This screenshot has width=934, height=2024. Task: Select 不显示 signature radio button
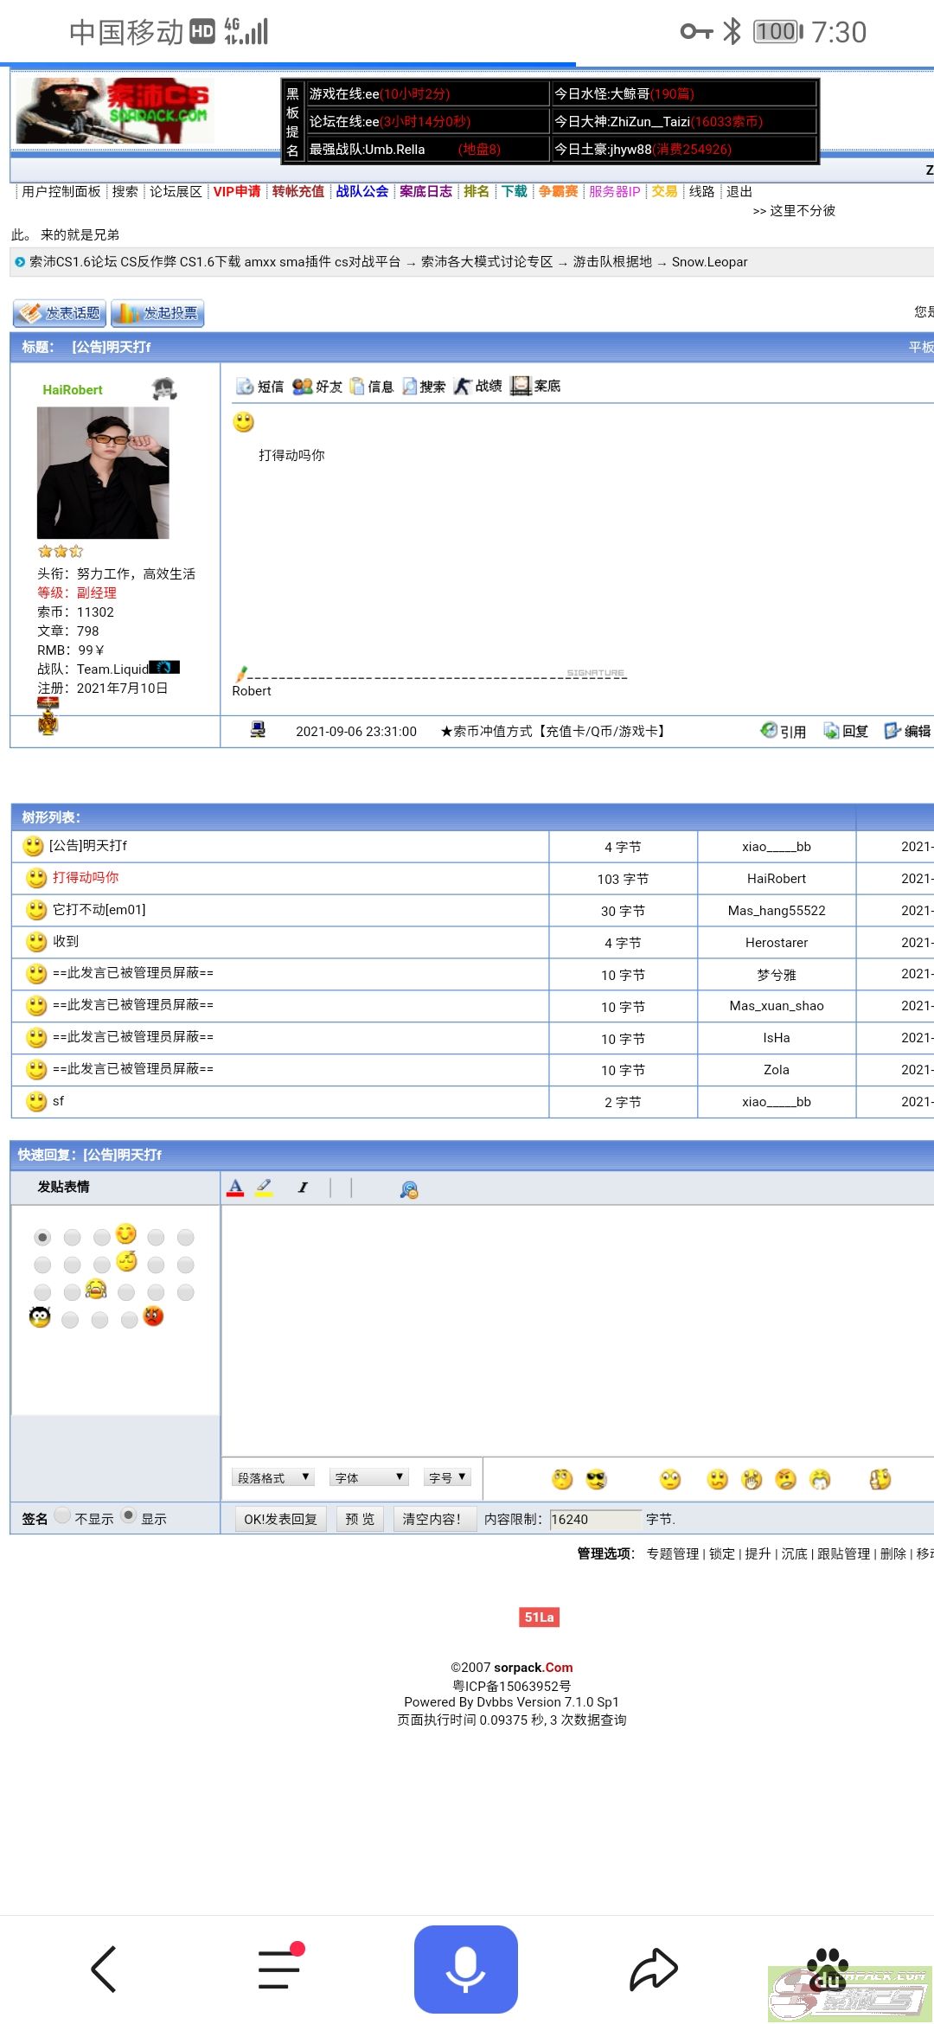point(62,1515)
